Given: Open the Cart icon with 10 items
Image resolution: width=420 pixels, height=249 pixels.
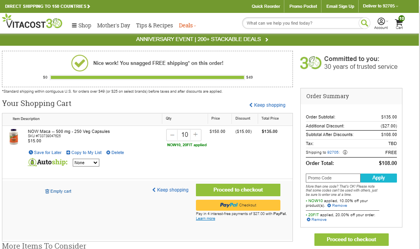Looking at the screenshot, I should (x=399, y=23).
